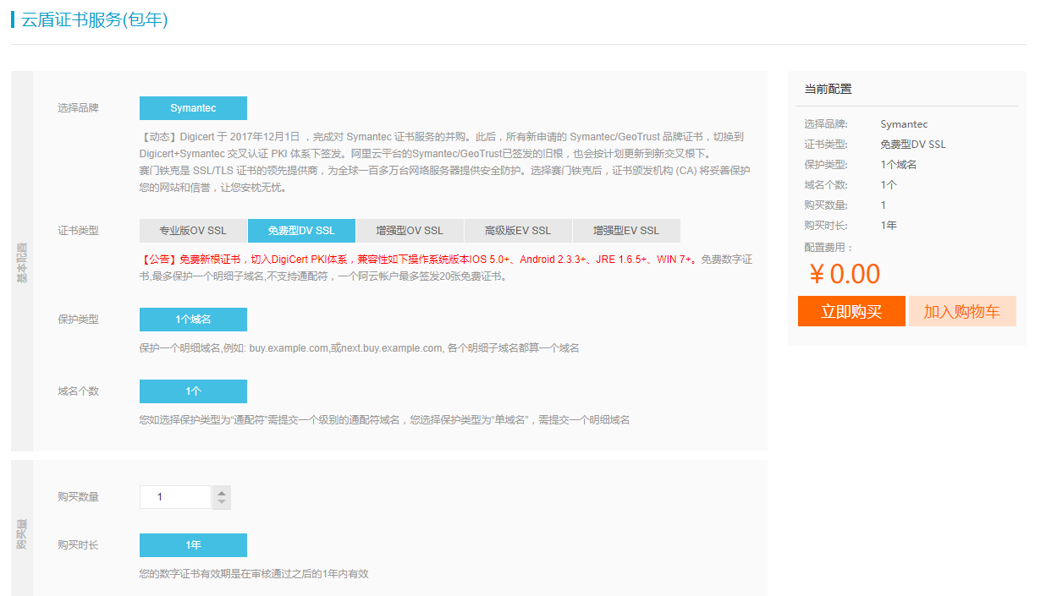The height and width of the screenshot is (596, 1046).
Task: Click the 通配符 domain hint text
Action: tap(384, 420)
